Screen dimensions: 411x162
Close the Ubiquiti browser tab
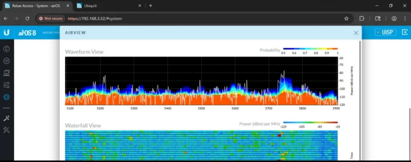[140, 6]
